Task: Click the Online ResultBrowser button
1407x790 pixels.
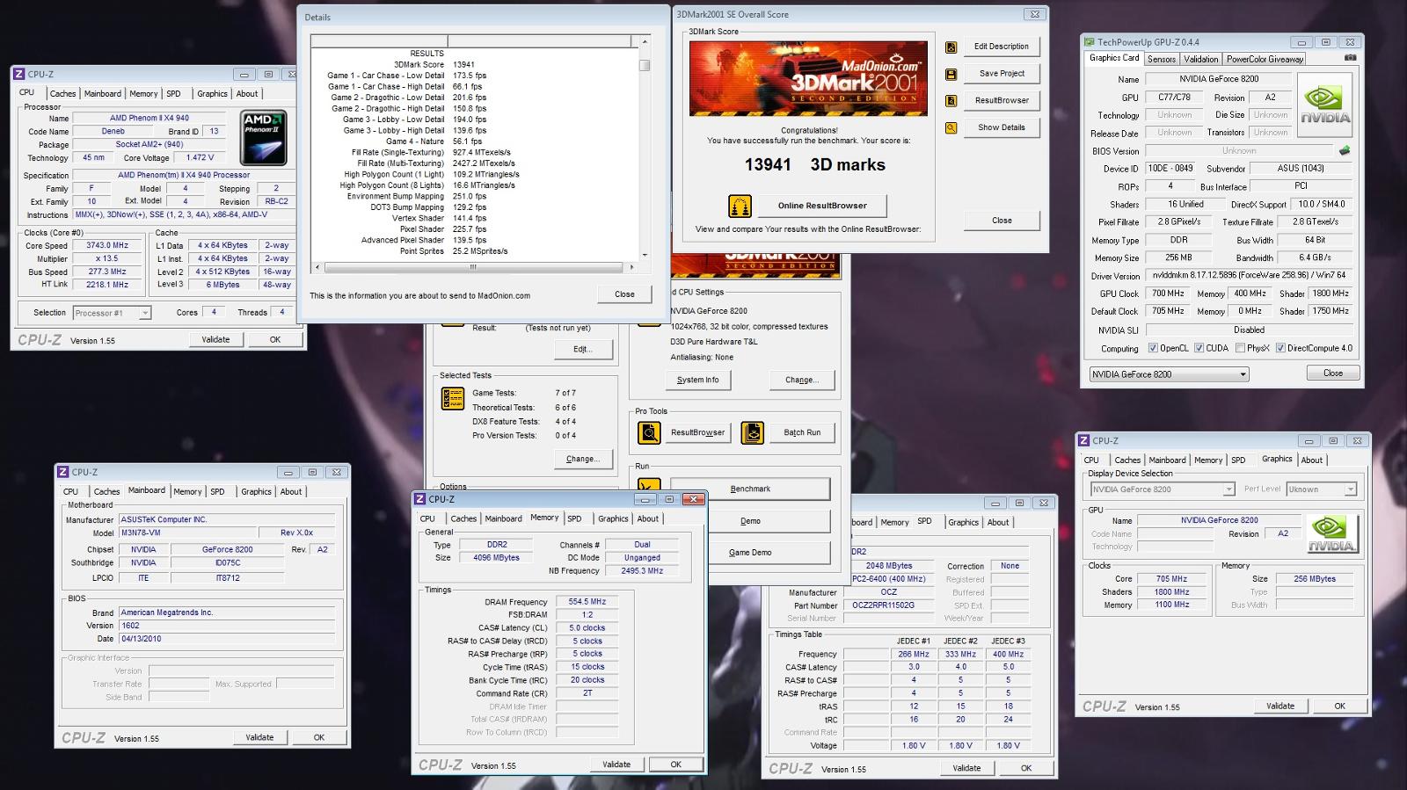Action: (821, 206)
